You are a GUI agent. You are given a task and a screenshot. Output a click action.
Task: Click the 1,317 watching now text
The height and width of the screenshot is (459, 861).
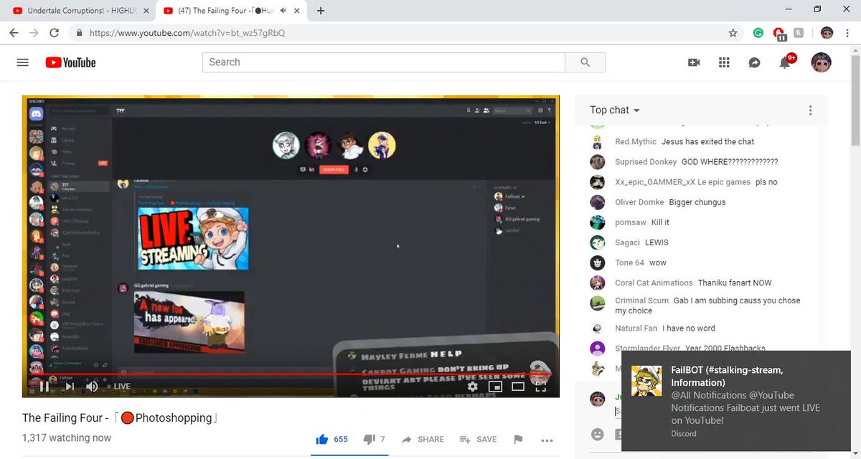pyautogui.click(x=67, y=437)
